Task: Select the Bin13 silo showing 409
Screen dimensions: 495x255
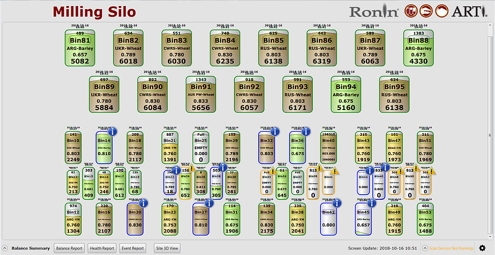Action: [88, 184]
